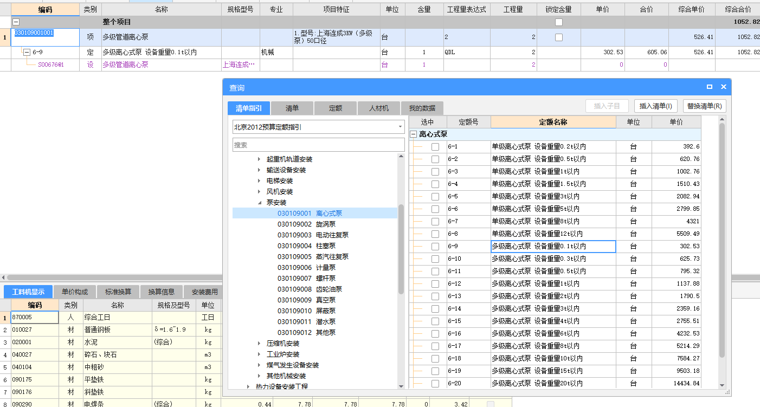Viewport: 760px width, 407px height.
Task: Collapse the 离心式泵 group in results
Action: (413, 134)
